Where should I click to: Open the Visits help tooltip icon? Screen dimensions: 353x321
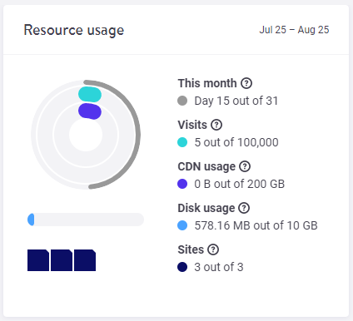(x=216, y=125)
